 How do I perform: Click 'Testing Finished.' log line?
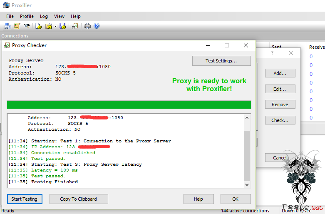(45, 182)
